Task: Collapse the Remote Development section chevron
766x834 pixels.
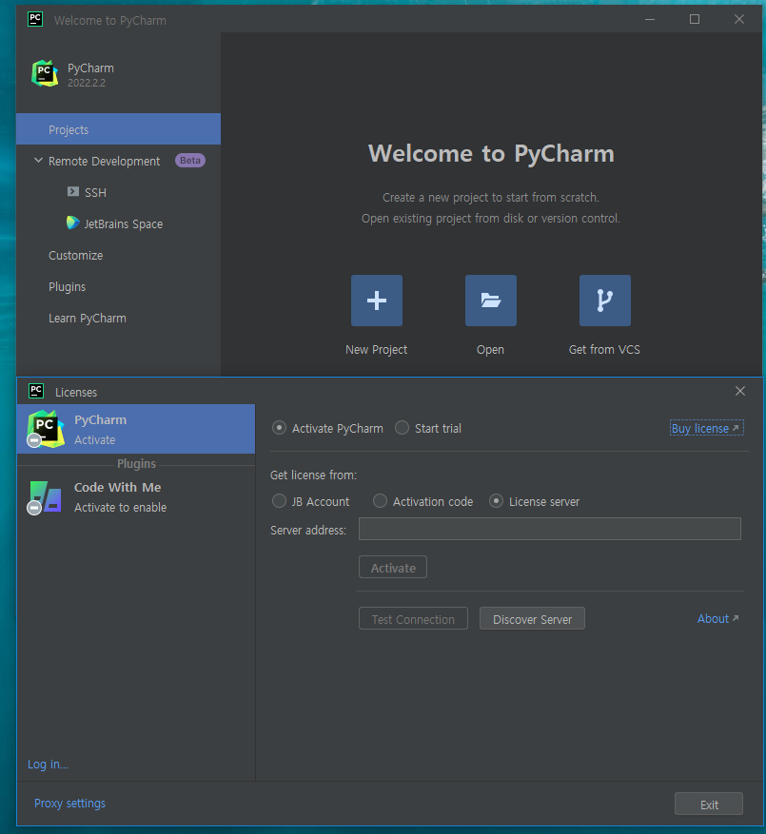Action: pyautogui.click(x=38, y=160)
